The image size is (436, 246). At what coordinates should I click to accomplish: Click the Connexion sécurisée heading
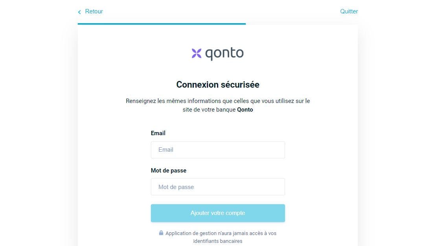pos(218,84)
